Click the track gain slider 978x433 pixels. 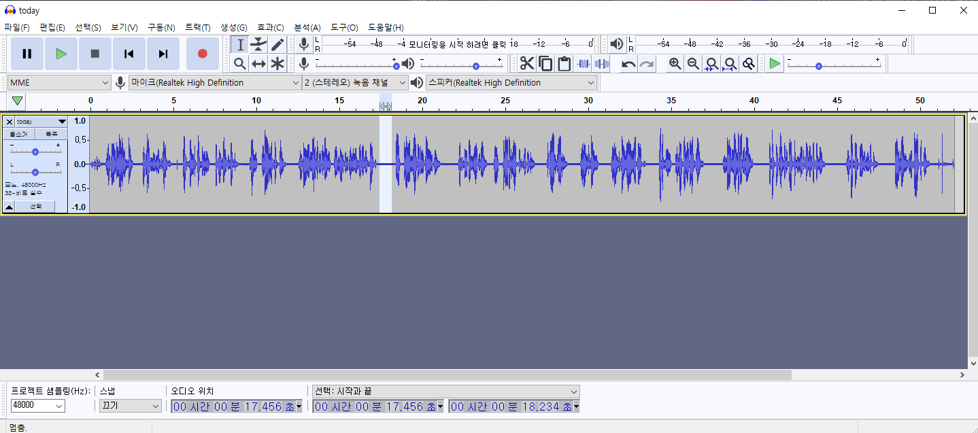pos(35,151)
